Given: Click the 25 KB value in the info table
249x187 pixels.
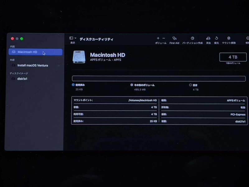Looking at the screenshot, I should point(153,121).
